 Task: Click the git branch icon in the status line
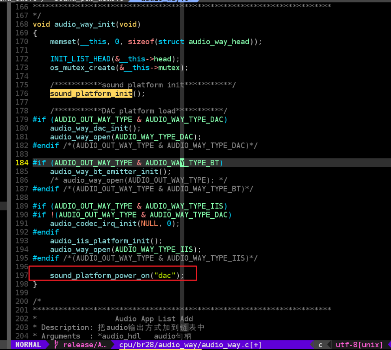coord(57,344)
